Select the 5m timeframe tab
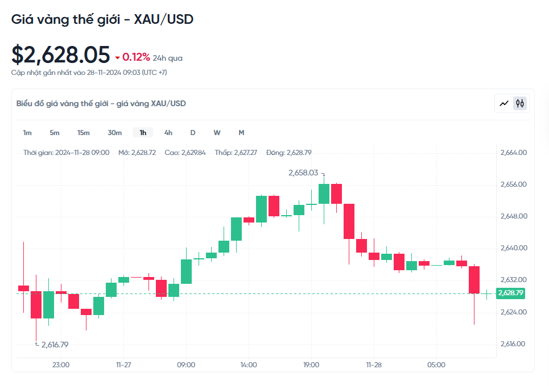Image resolution: width=549 pixels, height=386 pixels. click(55, 133)
